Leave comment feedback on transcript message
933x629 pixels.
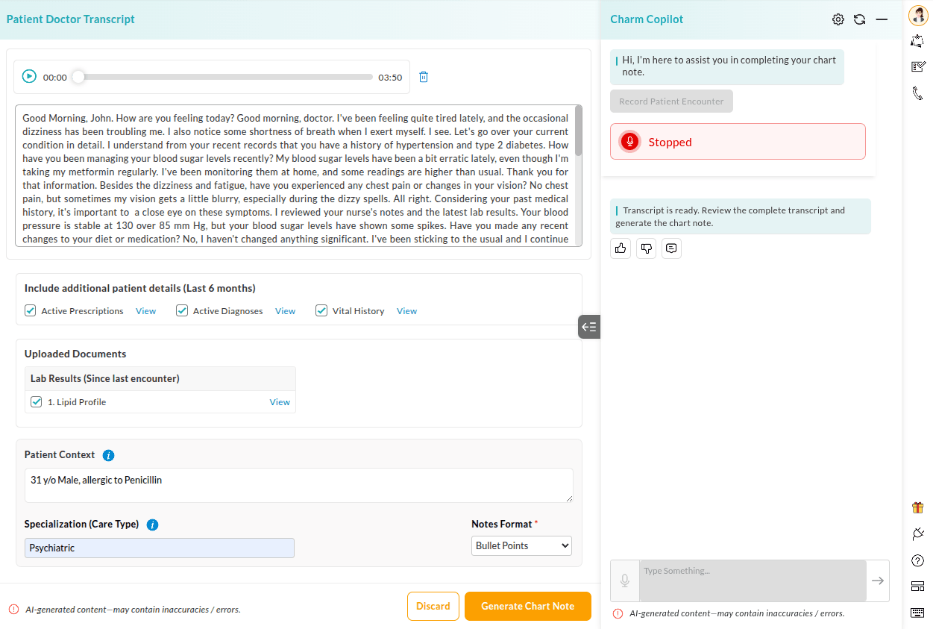[671, 248]
